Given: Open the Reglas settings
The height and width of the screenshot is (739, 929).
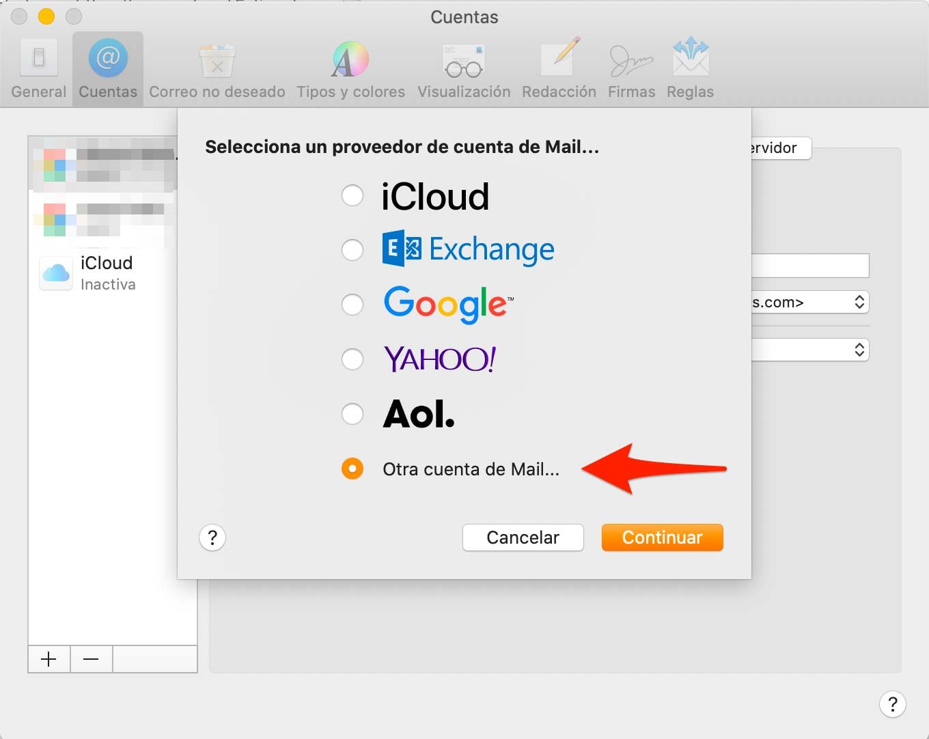Looking at the screenshot, I should pyautogui.click(x=689, y=68).
